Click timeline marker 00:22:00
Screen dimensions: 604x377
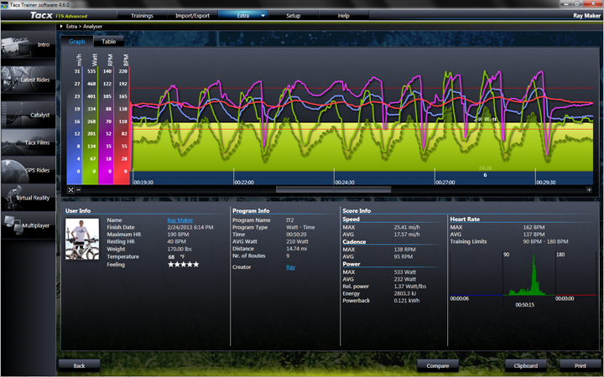coord(244,183)
